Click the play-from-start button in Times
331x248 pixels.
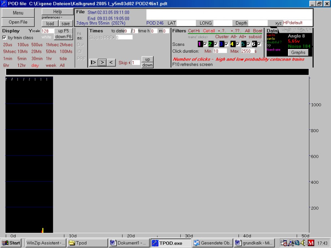(x=93, y=62)
